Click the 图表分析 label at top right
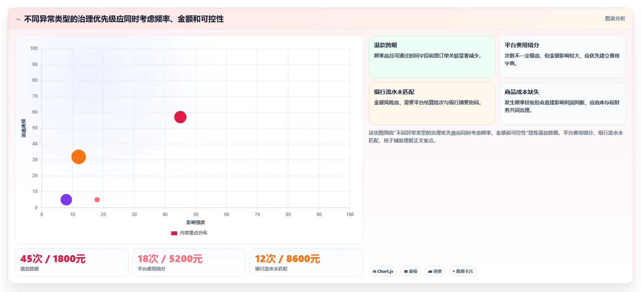The height and width of the screenshot is (292, 641). [615, 18]
